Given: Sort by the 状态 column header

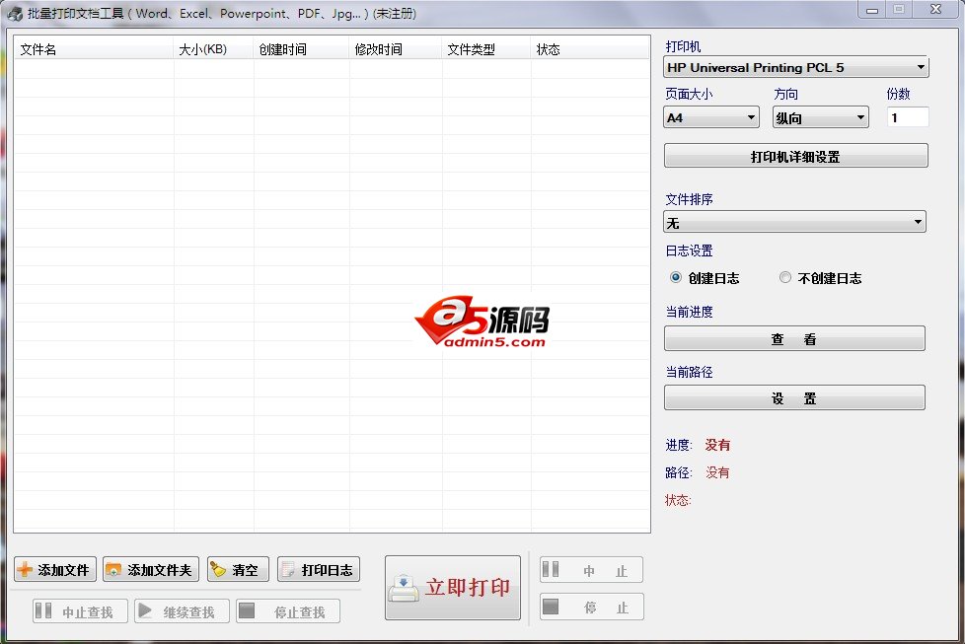Looking at the screenshot, I should click(590, 49).
